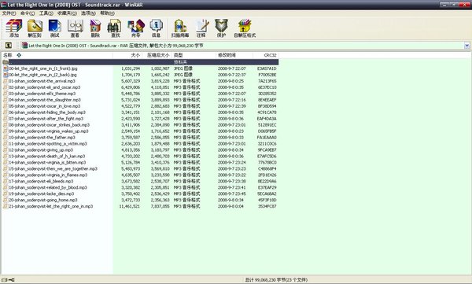Click the 11,461,521 size cell
Viewport: 472px width, 284px height.
130,206
